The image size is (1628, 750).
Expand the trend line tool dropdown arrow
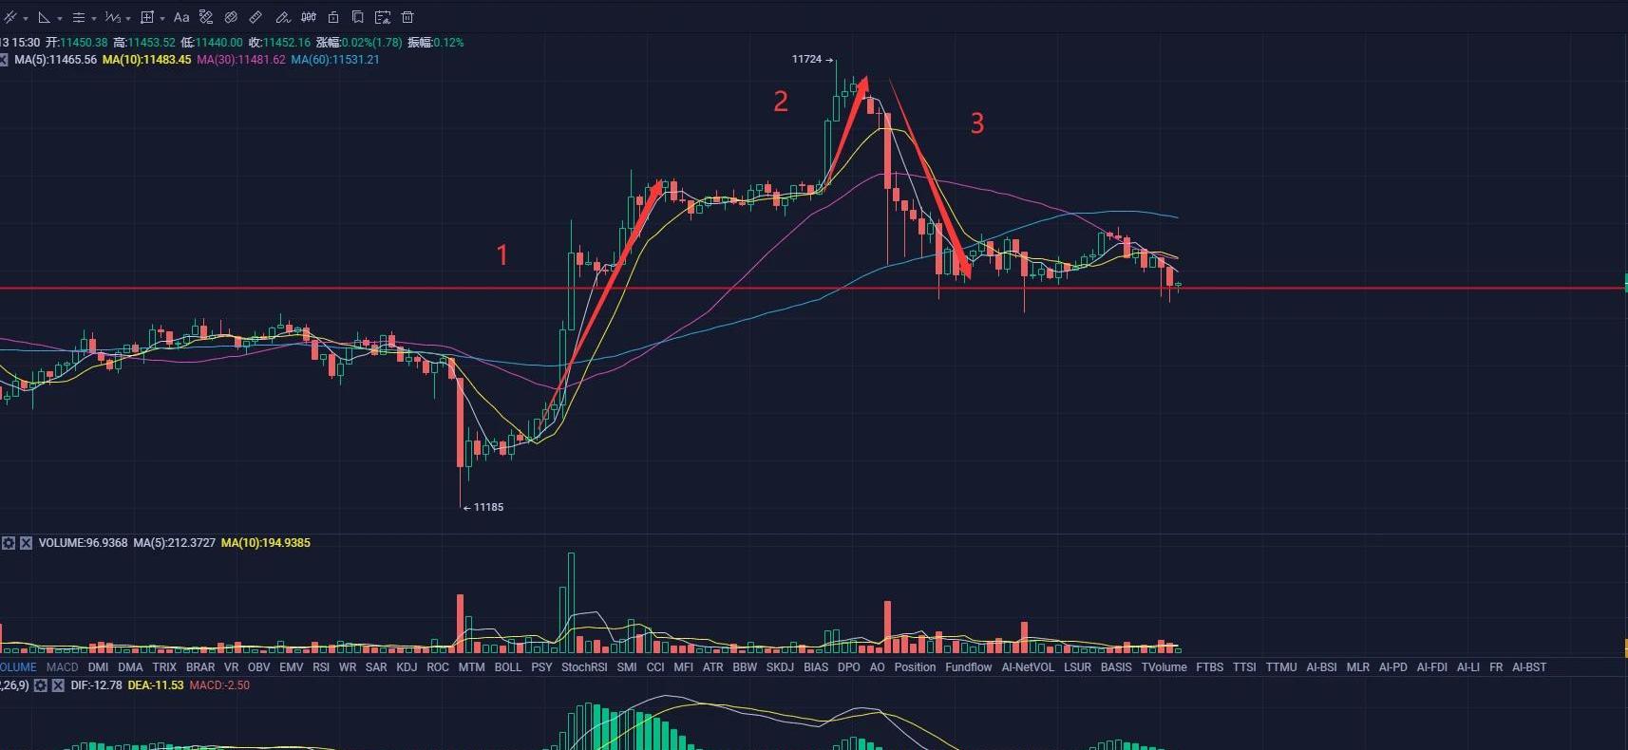pyautogui.click(x=26, y=18)
